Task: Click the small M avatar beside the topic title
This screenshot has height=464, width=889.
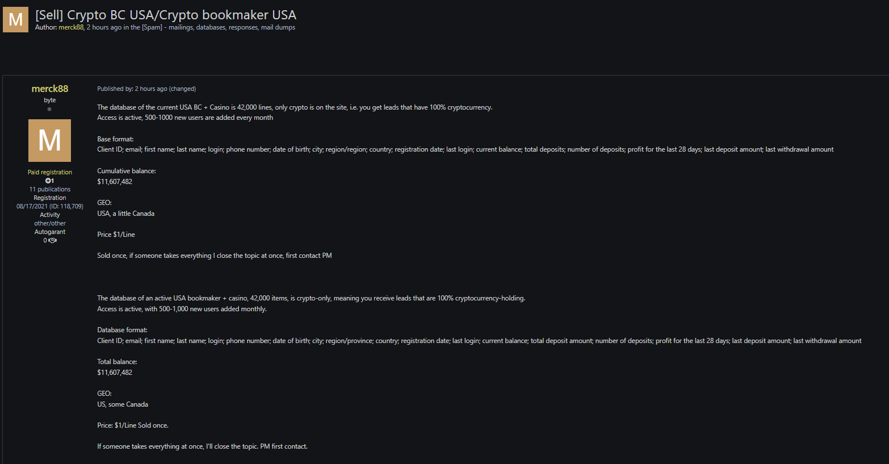Action: (x=15, y=19)
